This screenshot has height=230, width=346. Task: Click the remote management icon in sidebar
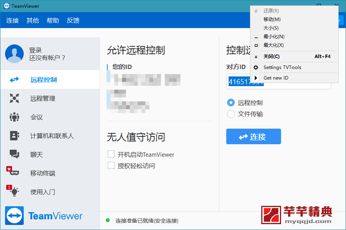[14, 98]
